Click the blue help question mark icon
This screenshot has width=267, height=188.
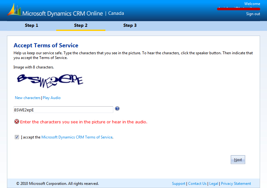(117, 109)
